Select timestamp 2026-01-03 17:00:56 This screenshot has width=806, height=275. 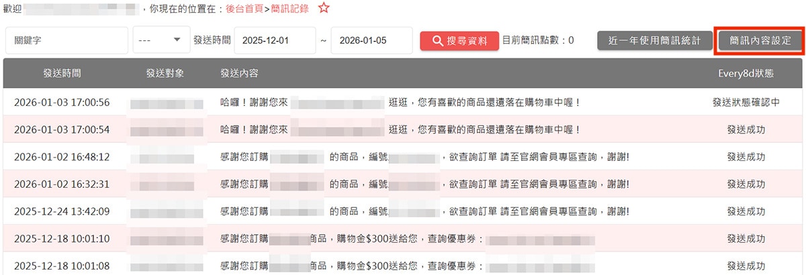pyautogui.click(x=62, y=102)
